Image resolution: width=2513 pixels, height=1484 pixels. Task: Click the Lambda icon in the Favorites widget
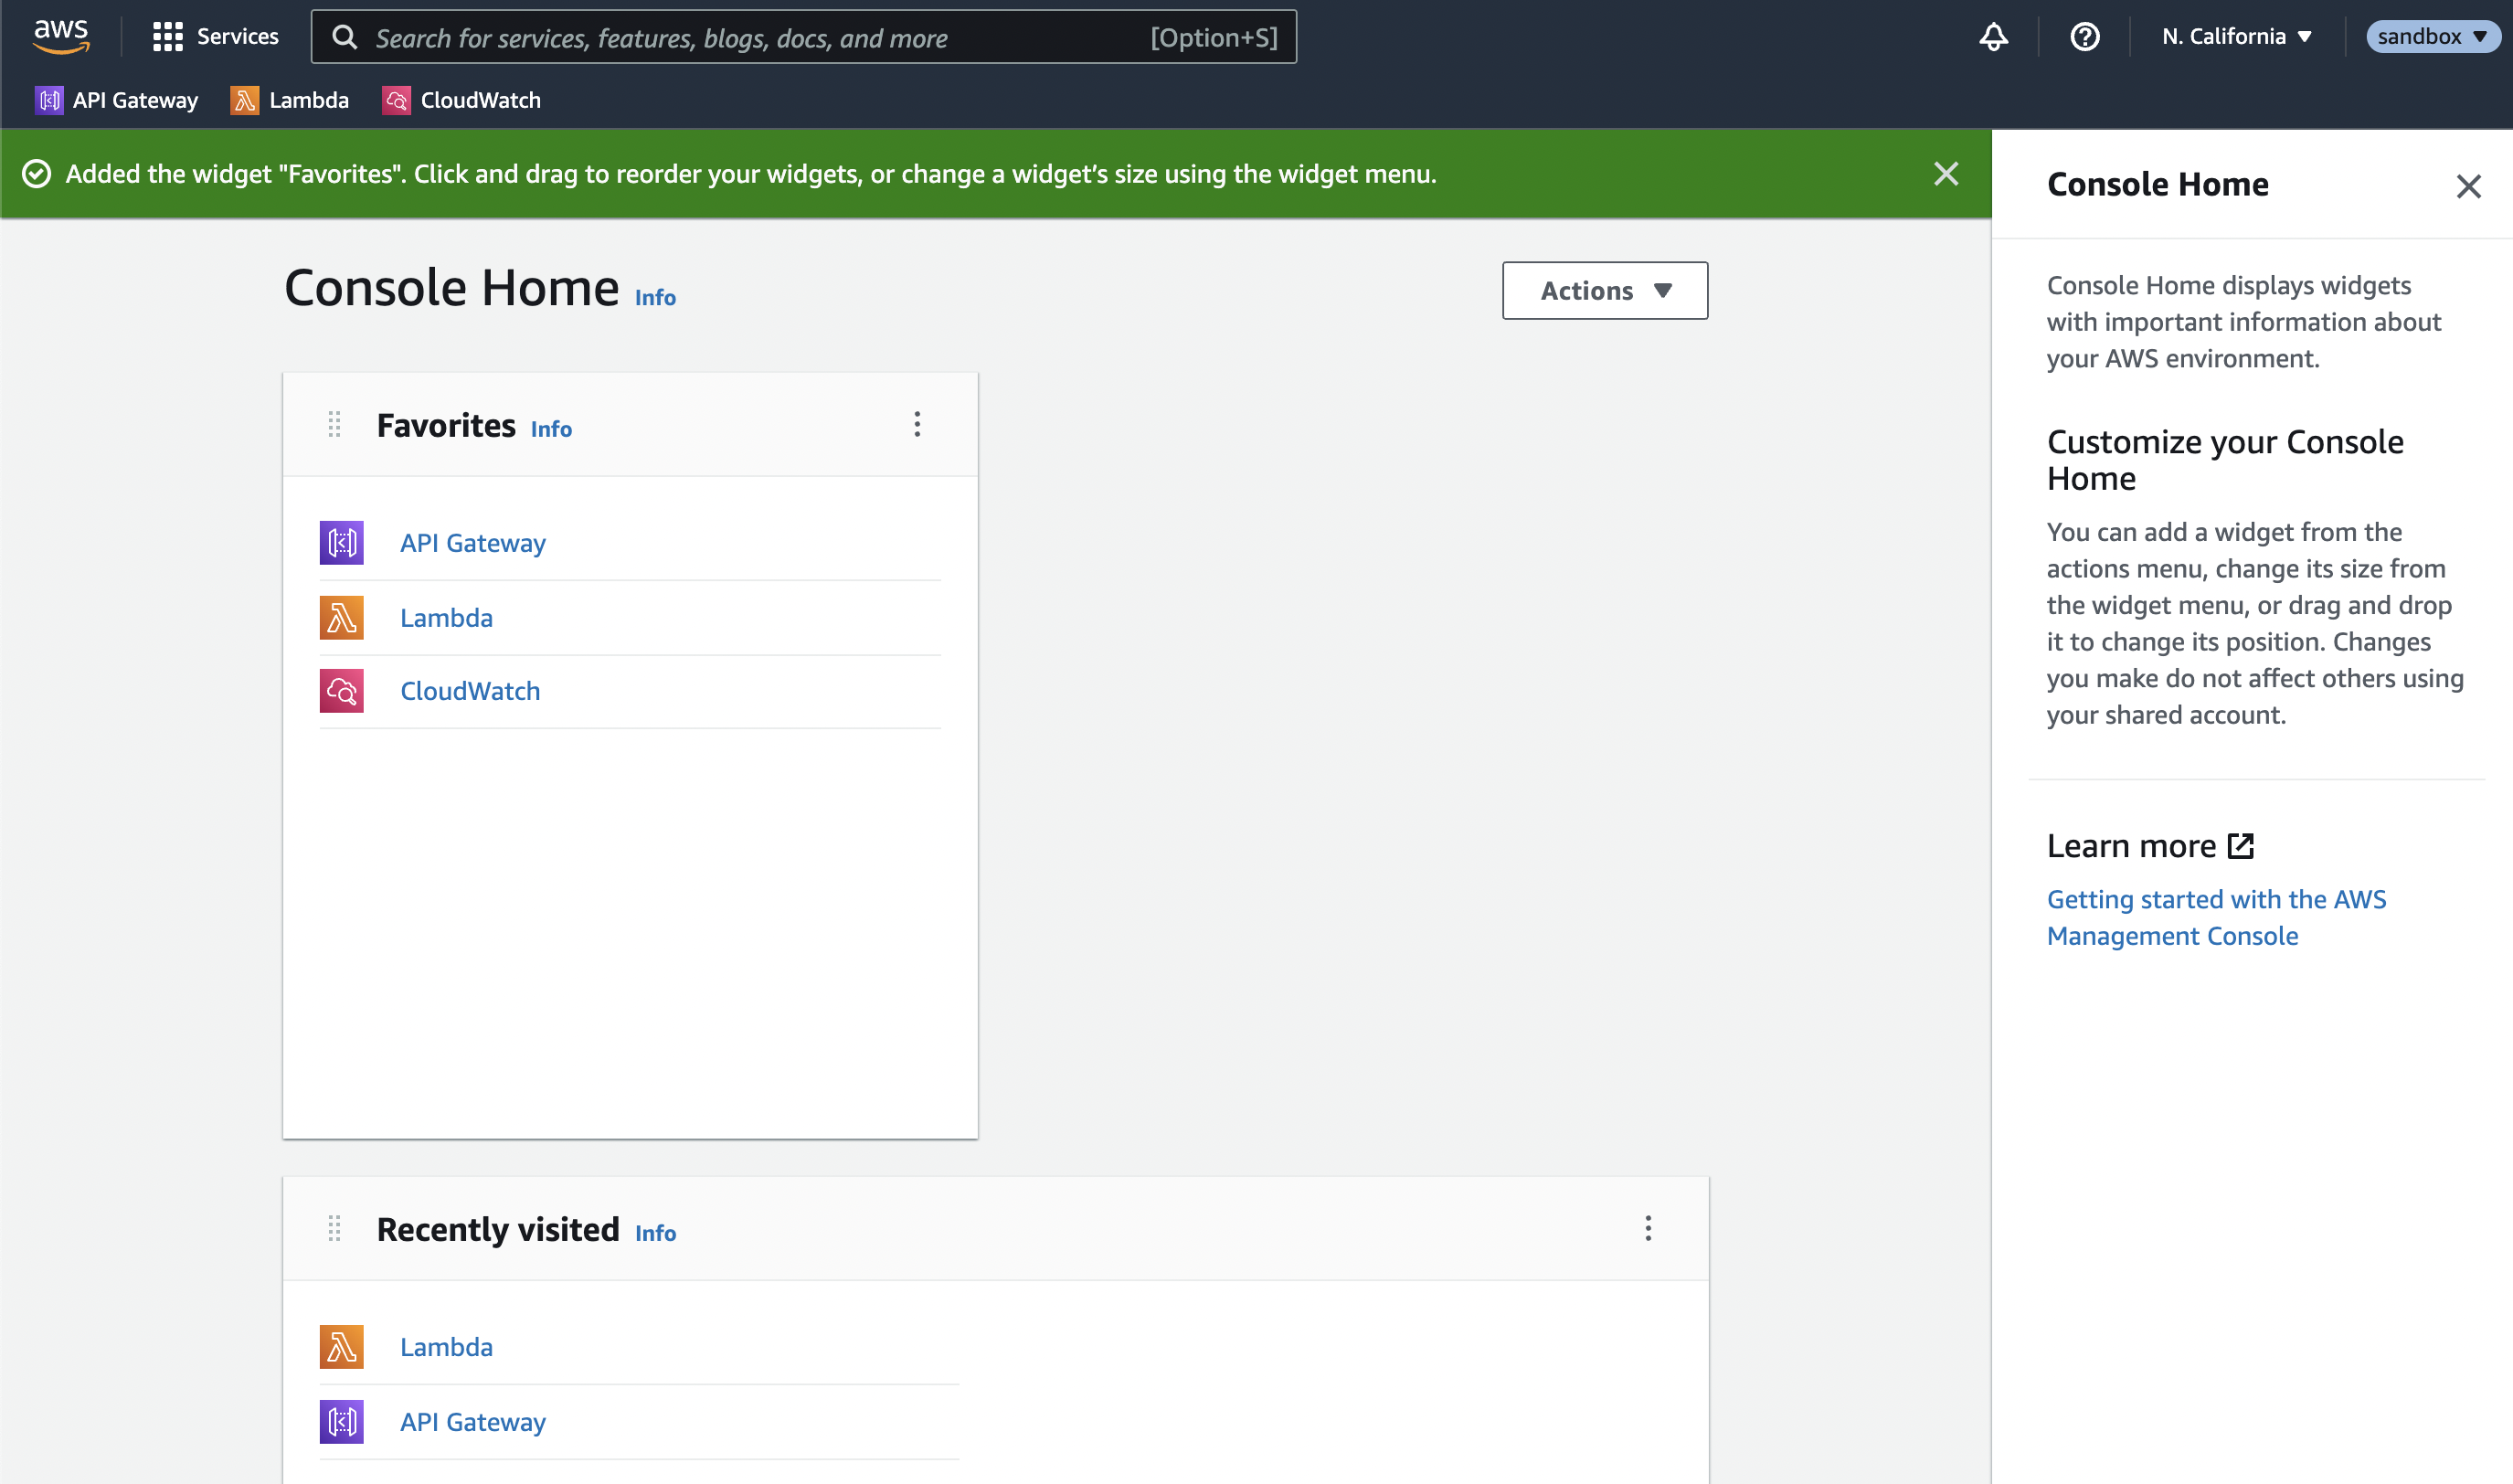point(341,617)
